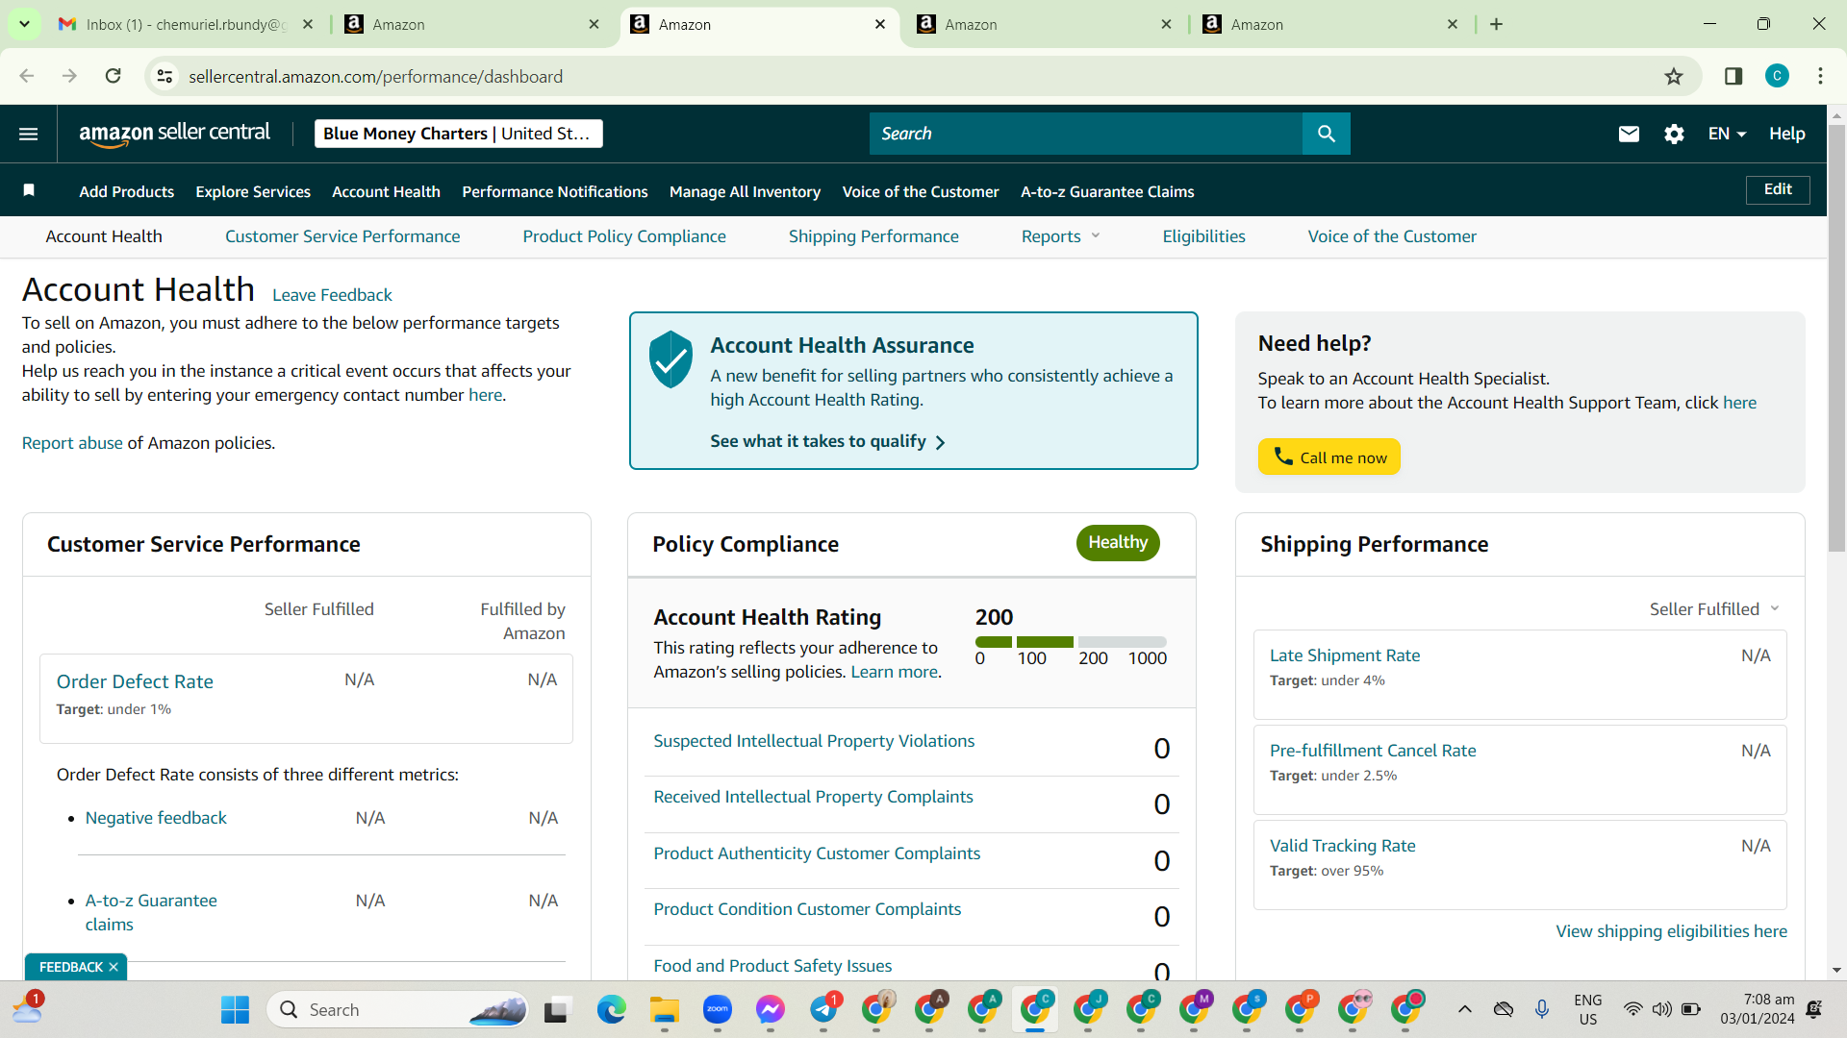
Task: Open the Chrome three-dot menu
Action: [1820, 76]
